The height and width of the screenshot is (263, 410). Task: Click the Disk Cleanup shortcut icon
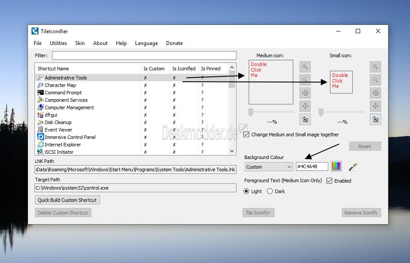40,122
